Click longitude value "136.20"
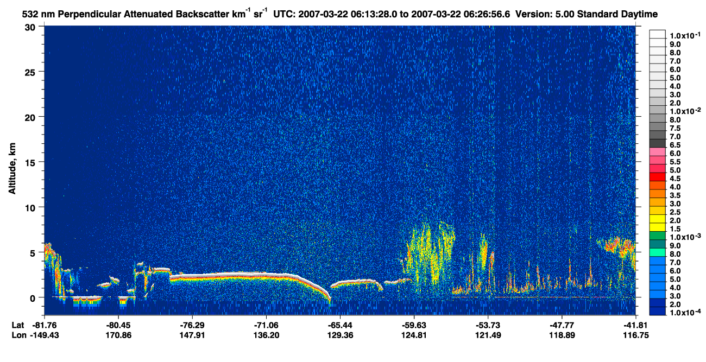Image resolution: width=706 pixels, height=362 pixels. click(266, 335)
